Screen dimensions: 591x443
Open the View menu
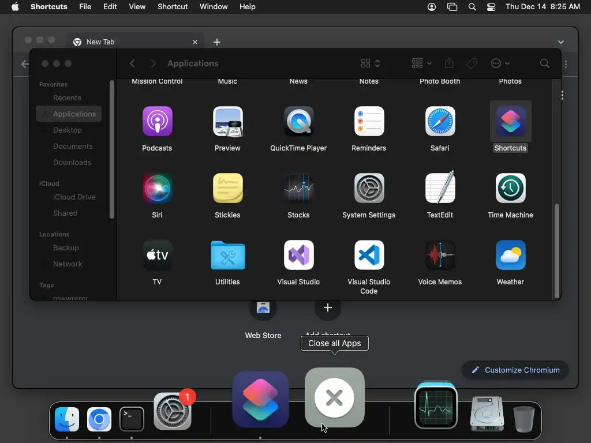[x=137, y=7]
